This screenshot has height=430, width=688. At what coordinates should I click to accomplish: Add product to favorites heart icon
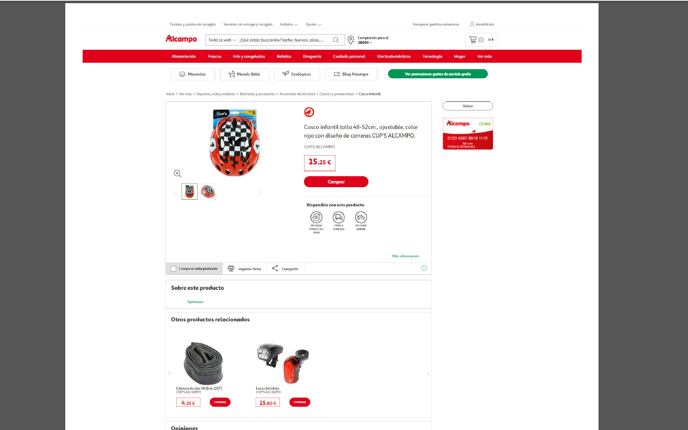click(424, 268)
